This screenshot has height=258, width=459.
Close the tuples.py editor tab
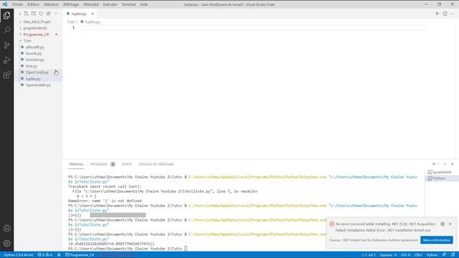coord(93,14)
